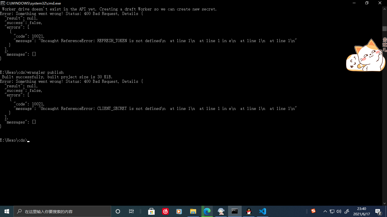Click the clock to open the calendar

click(x=361, y=211)
